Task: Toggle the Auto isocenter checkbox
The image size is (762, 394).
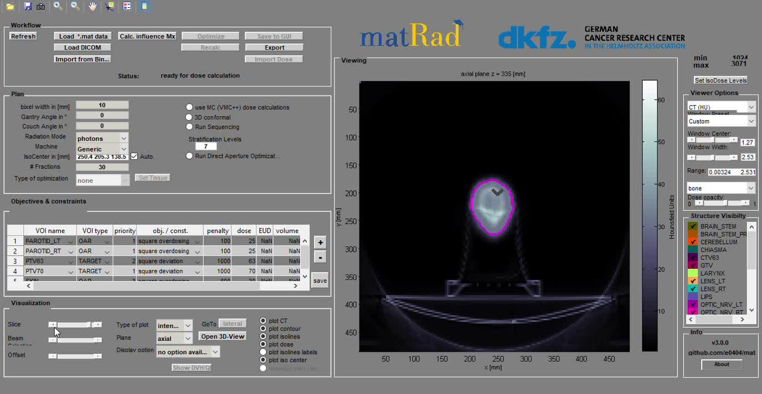Action: [x=134, y=157]
